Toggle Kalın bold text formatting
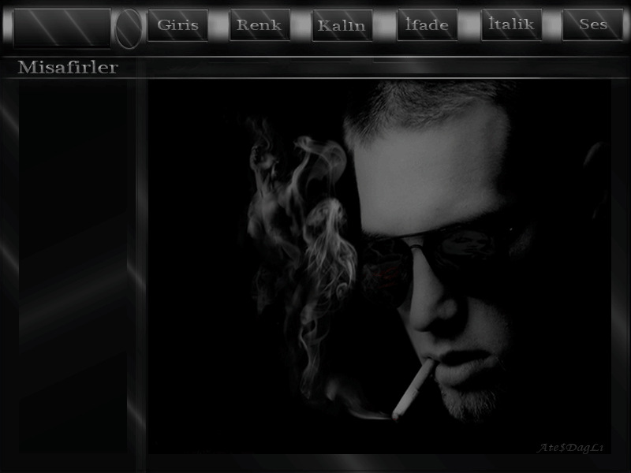The height and width of the screenshot is (473, 631). [342, 25]
